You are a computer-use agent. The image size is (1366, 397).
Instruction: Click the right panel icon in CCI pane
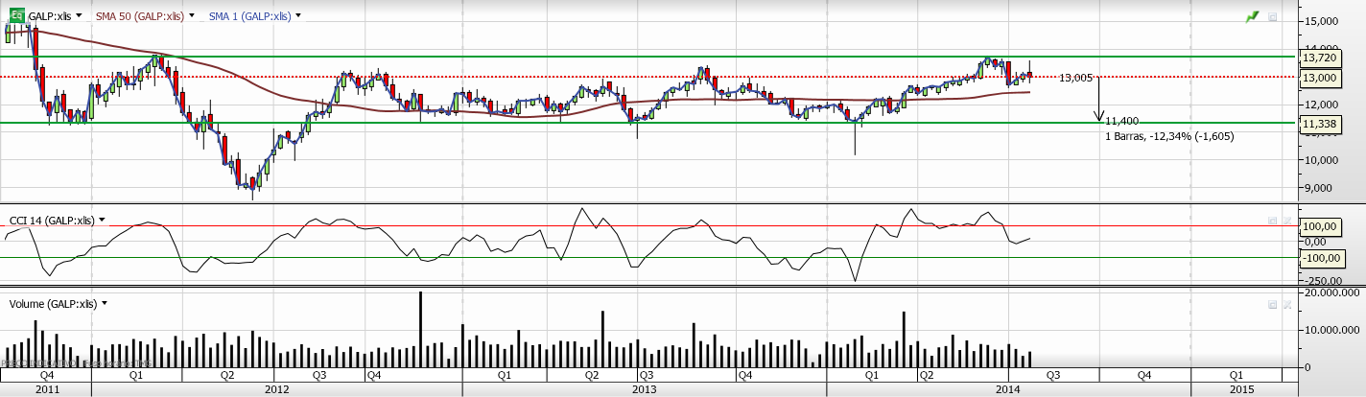coord(1287,221)
